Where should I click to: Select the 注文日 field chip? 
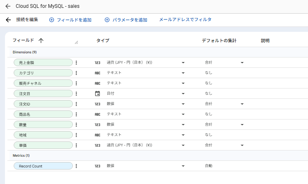(43, 93)
